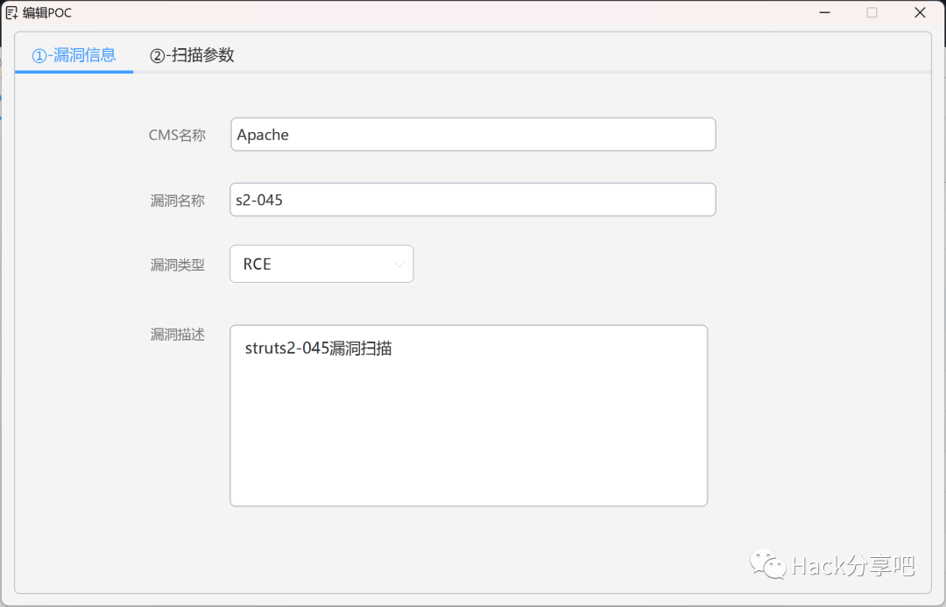
Task: Click the Hack分享吧 watermark text
Action: click(x=852, y=566)
